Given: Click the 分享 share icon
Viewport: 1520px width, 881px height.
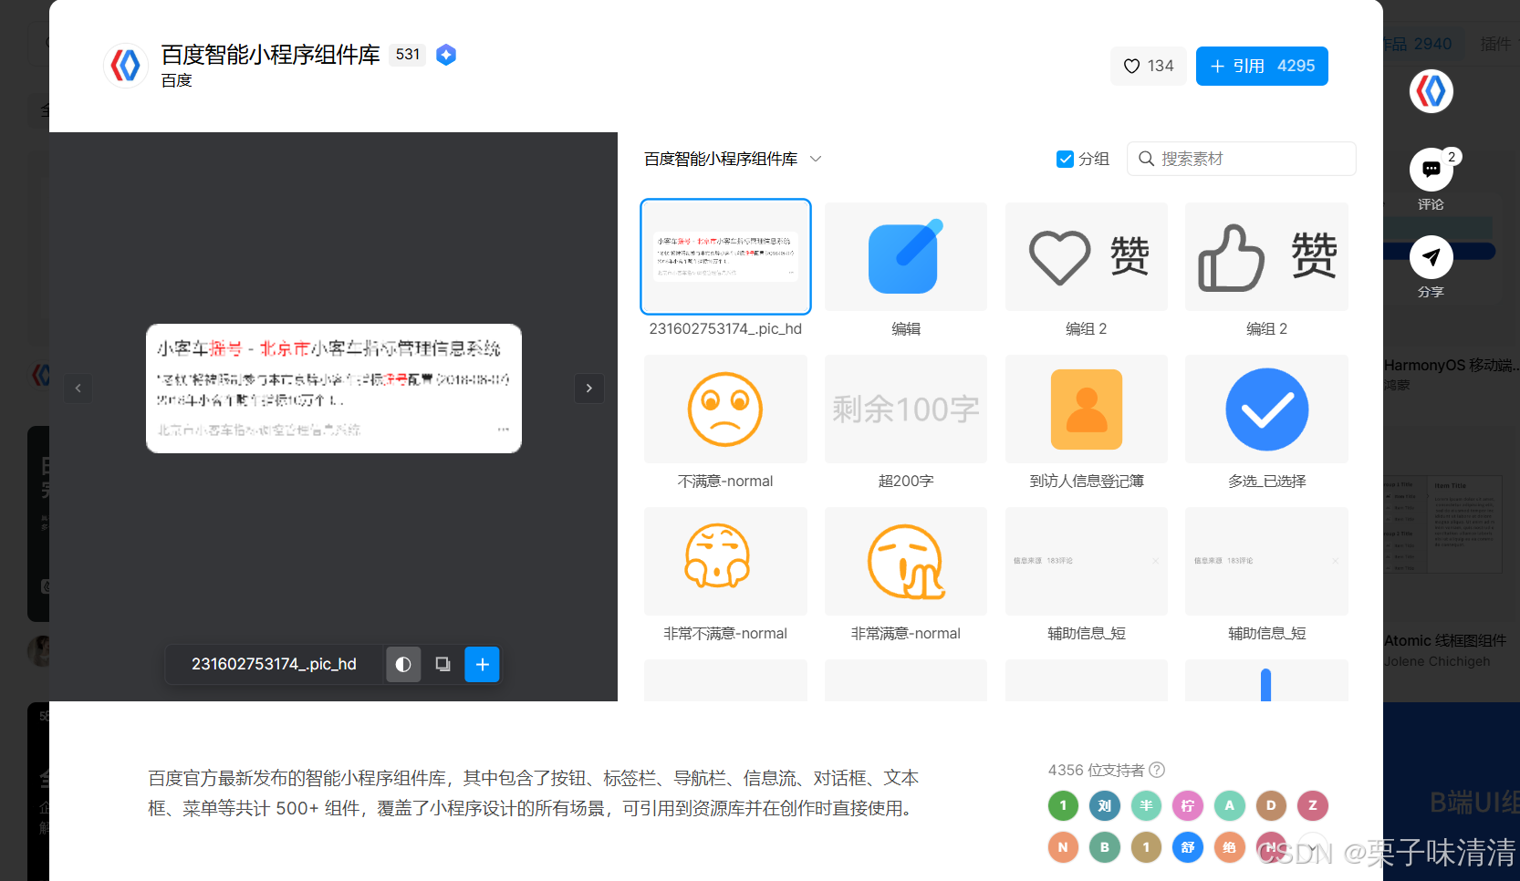Looking at the screenshot, I should pos(1431,257).
